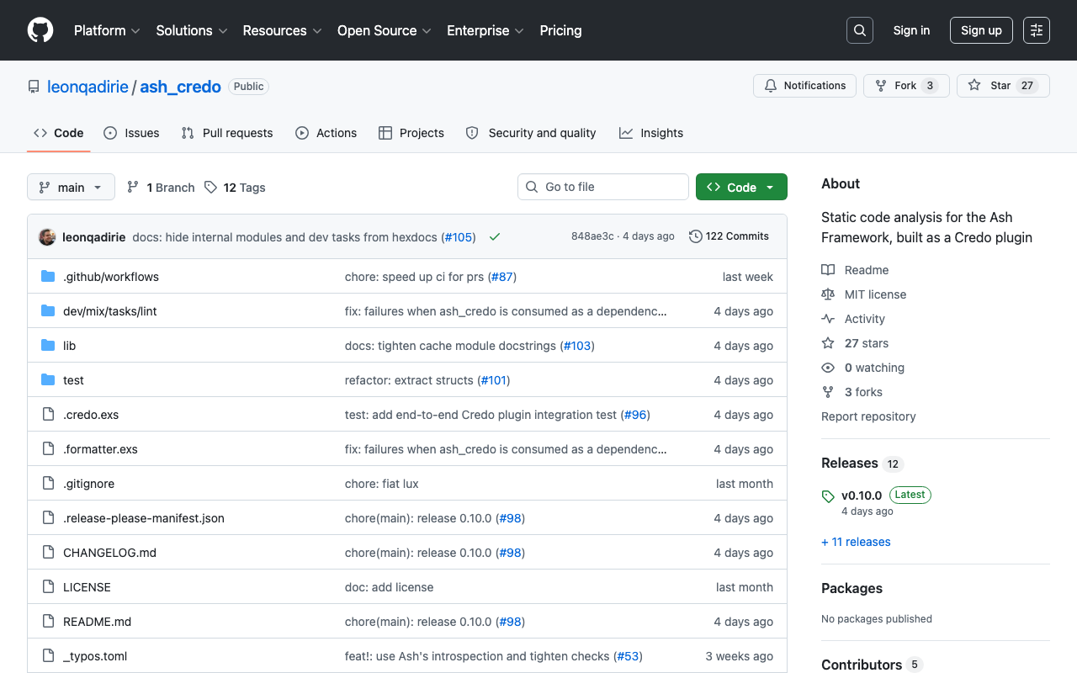The height and width of the screenshot is (673, 1077).
Task: Expand the Enterprise menu
Action: [485, 30]
